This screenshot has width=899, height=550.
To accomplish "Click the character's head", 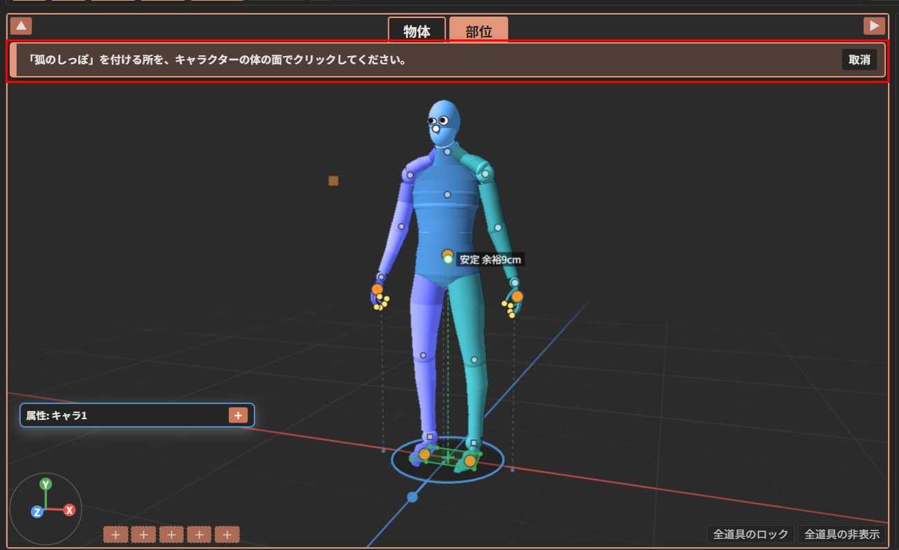I will [x=444, y=122].
